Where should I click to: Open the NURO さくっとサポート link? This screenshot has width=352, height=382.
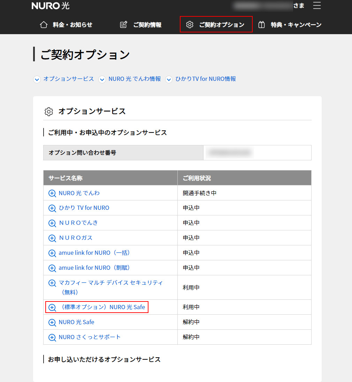[90, 337]
